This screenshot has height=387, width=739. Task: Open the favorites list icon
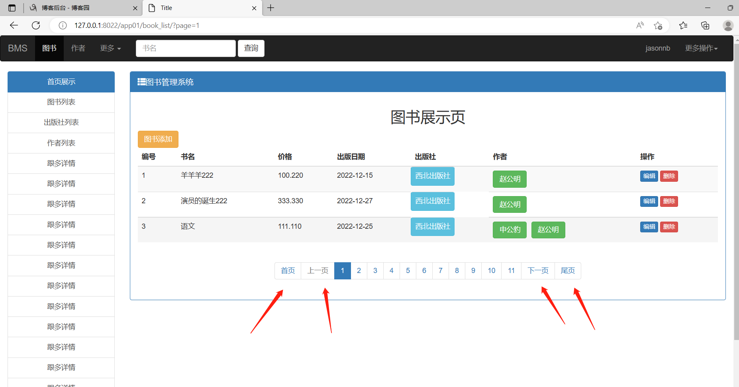tap(683, 26)
